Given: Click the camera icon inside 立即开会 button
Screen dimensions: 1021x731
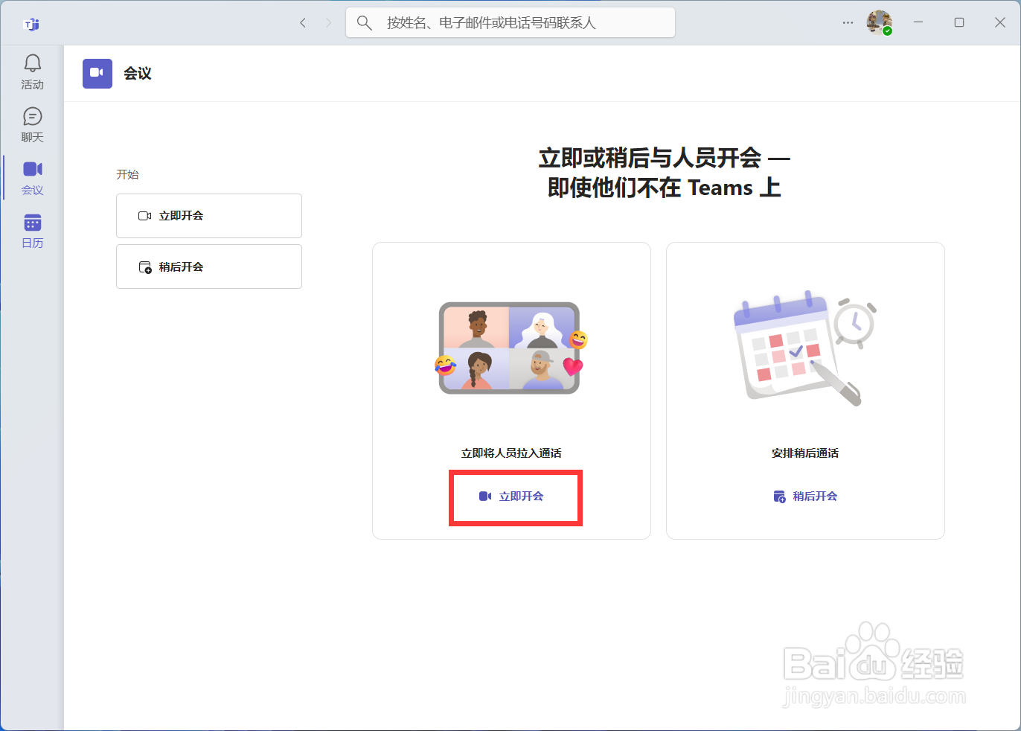Looking at the screenshot, I should pos(146,215).
